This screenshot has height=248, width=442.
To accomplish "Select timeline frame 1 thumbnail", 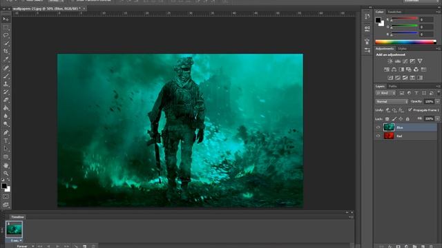I will point(14,229).
